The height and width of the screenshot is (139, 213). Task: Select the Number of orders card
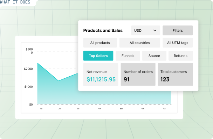(138, 74)
